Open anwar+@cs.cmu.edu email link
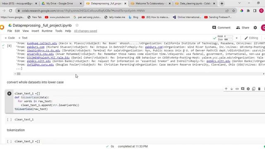265x149 pixels. (41, 54)
